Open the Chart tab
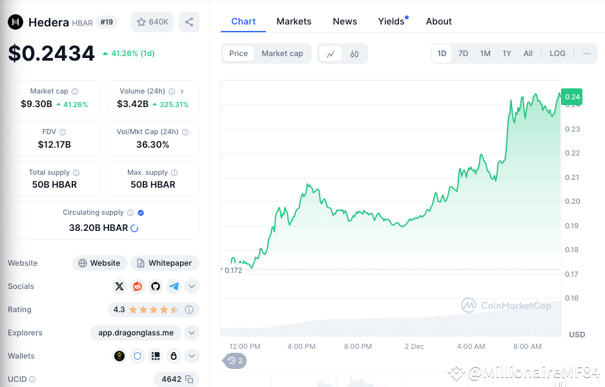The width and height of the screenshot is (605, 387). pos(243,21)
